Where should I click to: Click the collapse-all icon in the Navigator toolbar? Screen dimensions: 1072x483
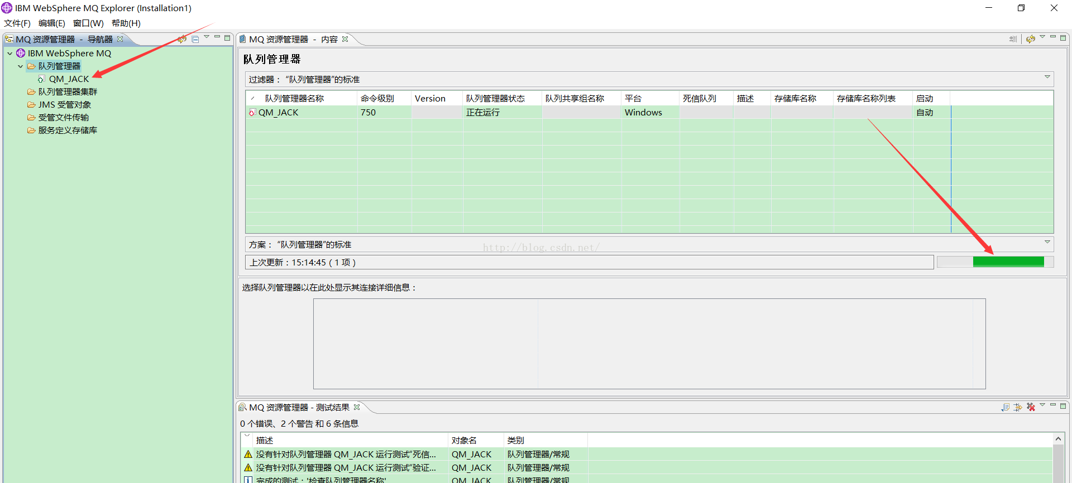[195, 39]
